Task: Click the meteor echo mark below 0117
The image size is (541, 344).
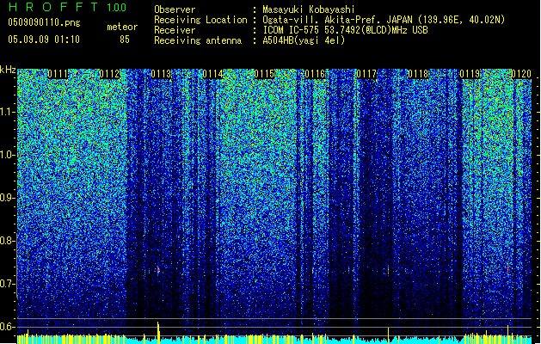Action: point(389,270)
